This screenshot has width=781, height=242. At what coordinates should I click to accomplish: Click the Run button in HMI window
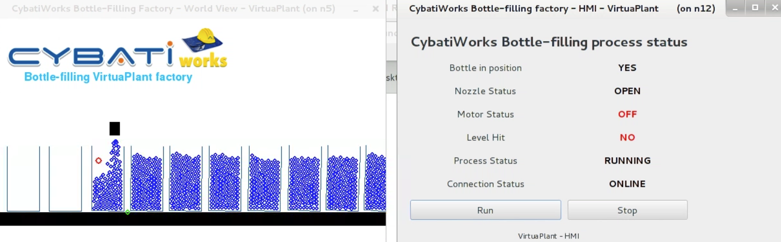tap(485, 210)
